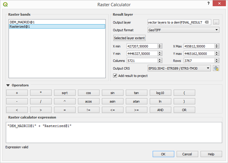Viewport: 228px width, 163px height.
Task: Add the AND logical operator
Action: pos(160,110)
